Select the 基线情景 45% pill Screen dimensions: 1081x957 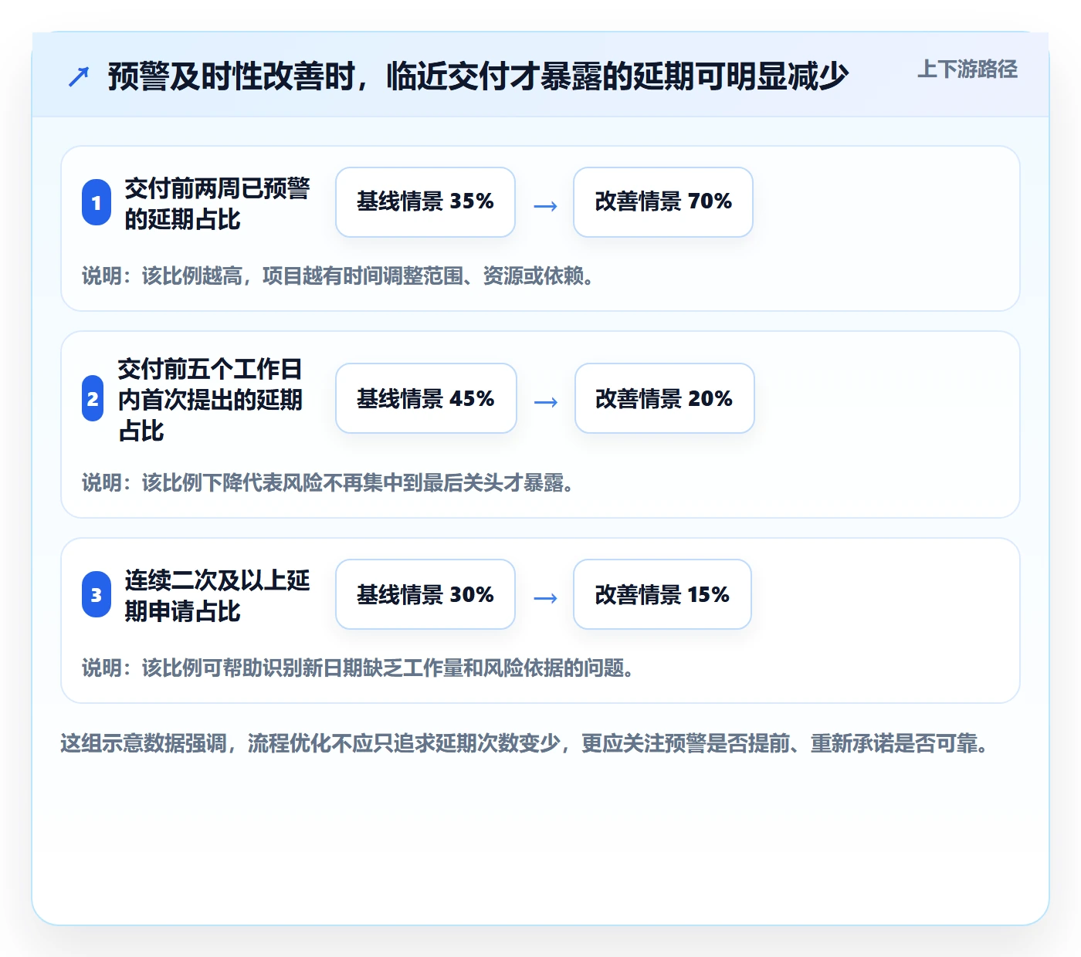[426, 398]
